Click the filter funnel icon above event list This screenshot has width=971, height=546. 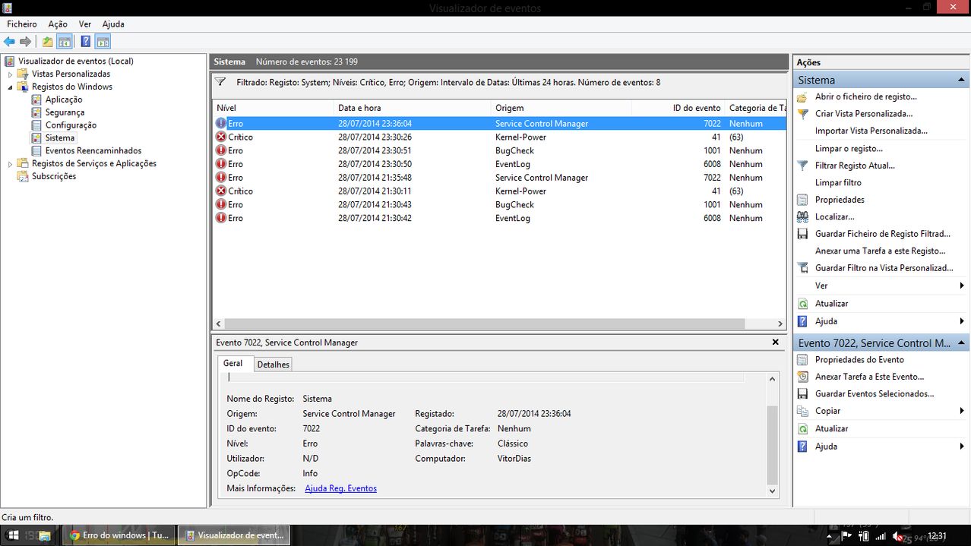[220, 82]
